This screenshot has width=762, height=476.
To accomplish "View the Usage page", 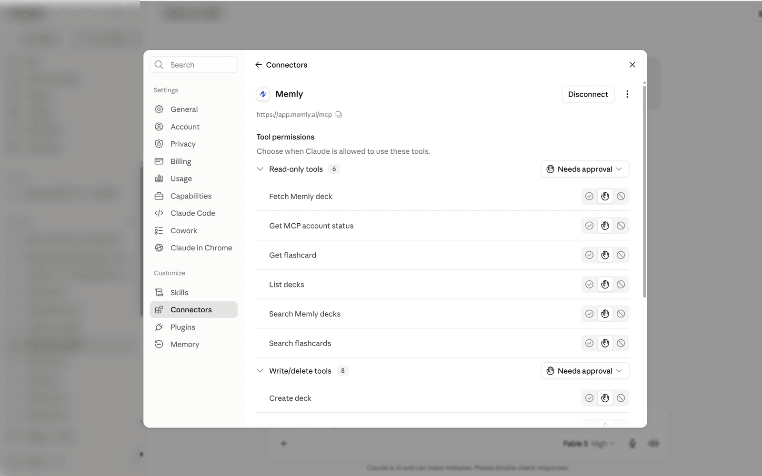I will (193, 178).
